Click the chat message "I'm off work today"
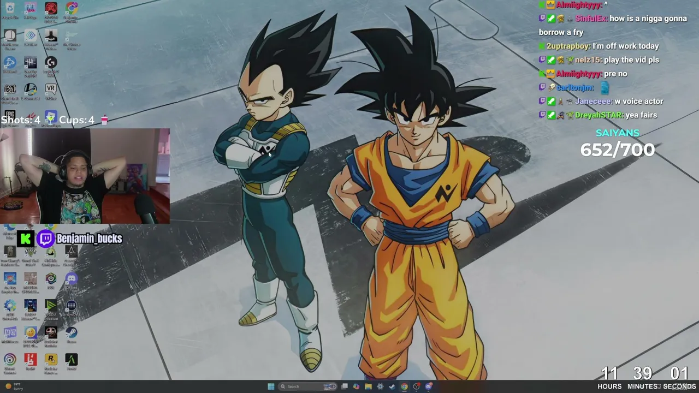The width and height of the screenshot is (699, 393). 625,46
